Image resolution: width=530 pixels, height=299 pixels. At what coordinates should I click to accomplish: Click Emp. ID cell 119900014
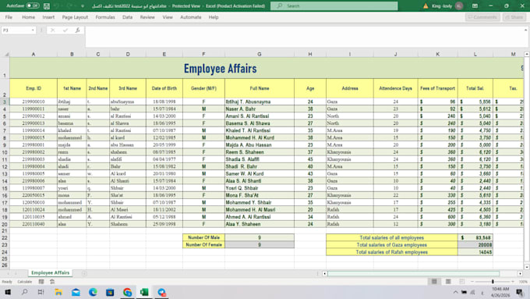point(34,130)
